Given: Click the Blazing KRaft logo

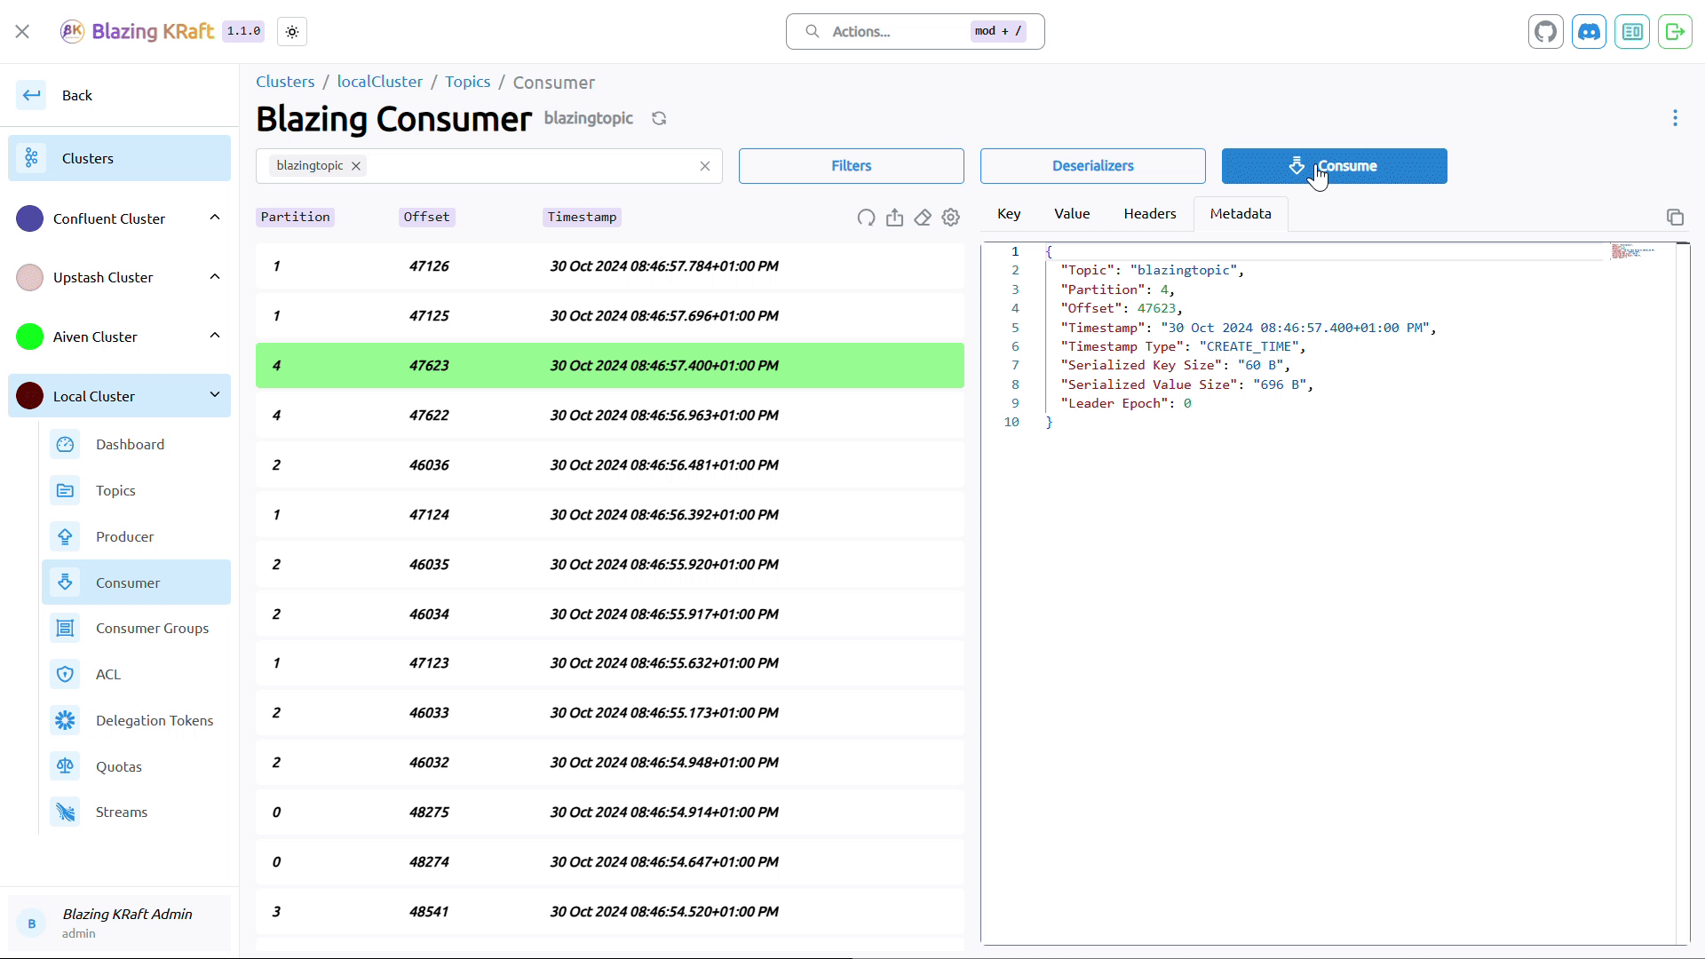Looking at the screenshot, I should click(x=137, y=32).
